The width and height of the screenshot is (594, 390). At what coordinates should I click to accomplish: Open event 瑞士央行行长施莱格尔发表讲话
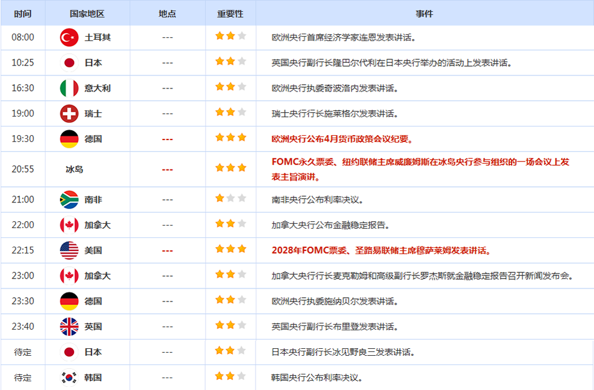[335, 113]
